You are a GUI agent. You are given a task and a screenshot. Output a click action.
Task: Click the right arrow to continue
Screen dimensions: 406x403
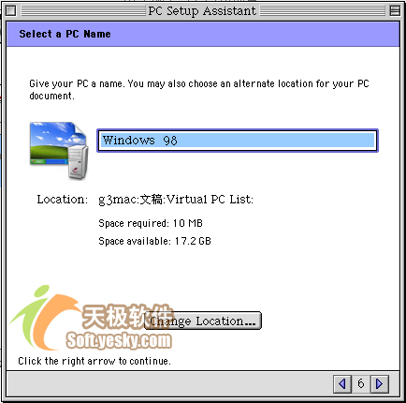380,384
